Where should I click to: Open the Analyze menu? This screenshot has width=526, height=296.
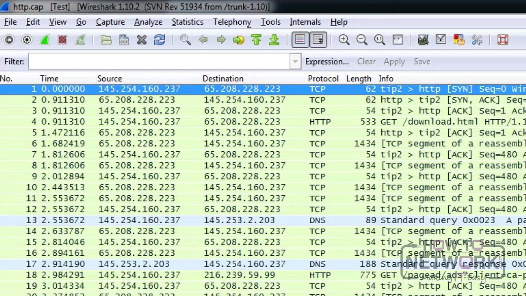tap(148, 22)
